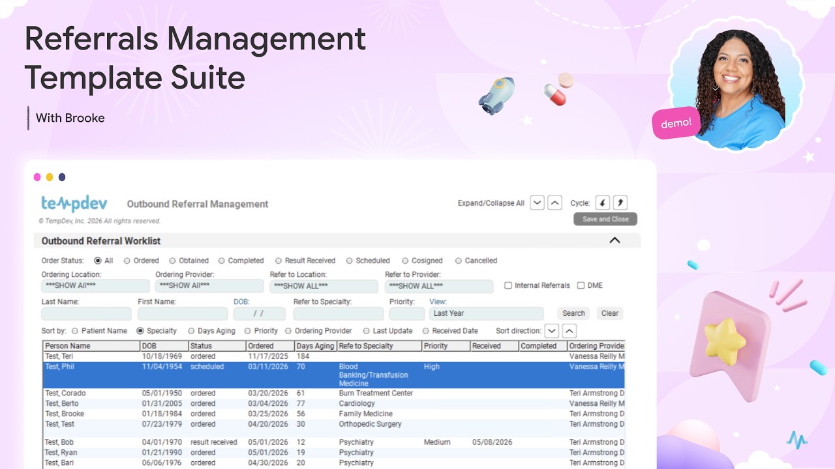Open the Ordering Location dropdown
835x469 pixels.
(x=95, y=286)
